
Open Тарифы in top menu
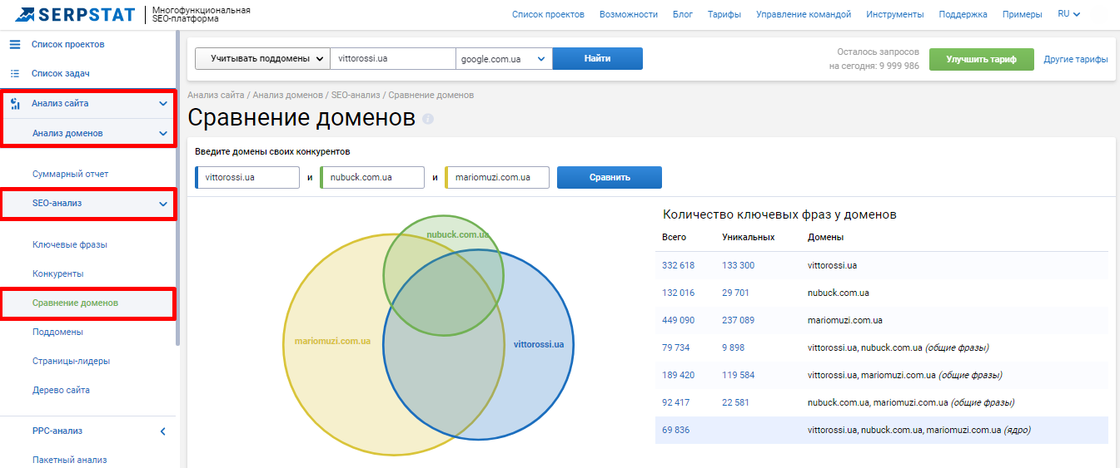pyautogui.click(x=724, y=14)
